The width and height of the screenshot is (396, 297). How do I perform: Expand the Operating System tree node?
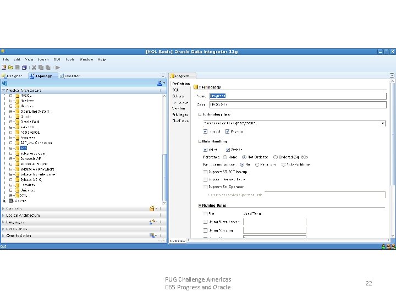pyautogui.click(x=11, y=111)
